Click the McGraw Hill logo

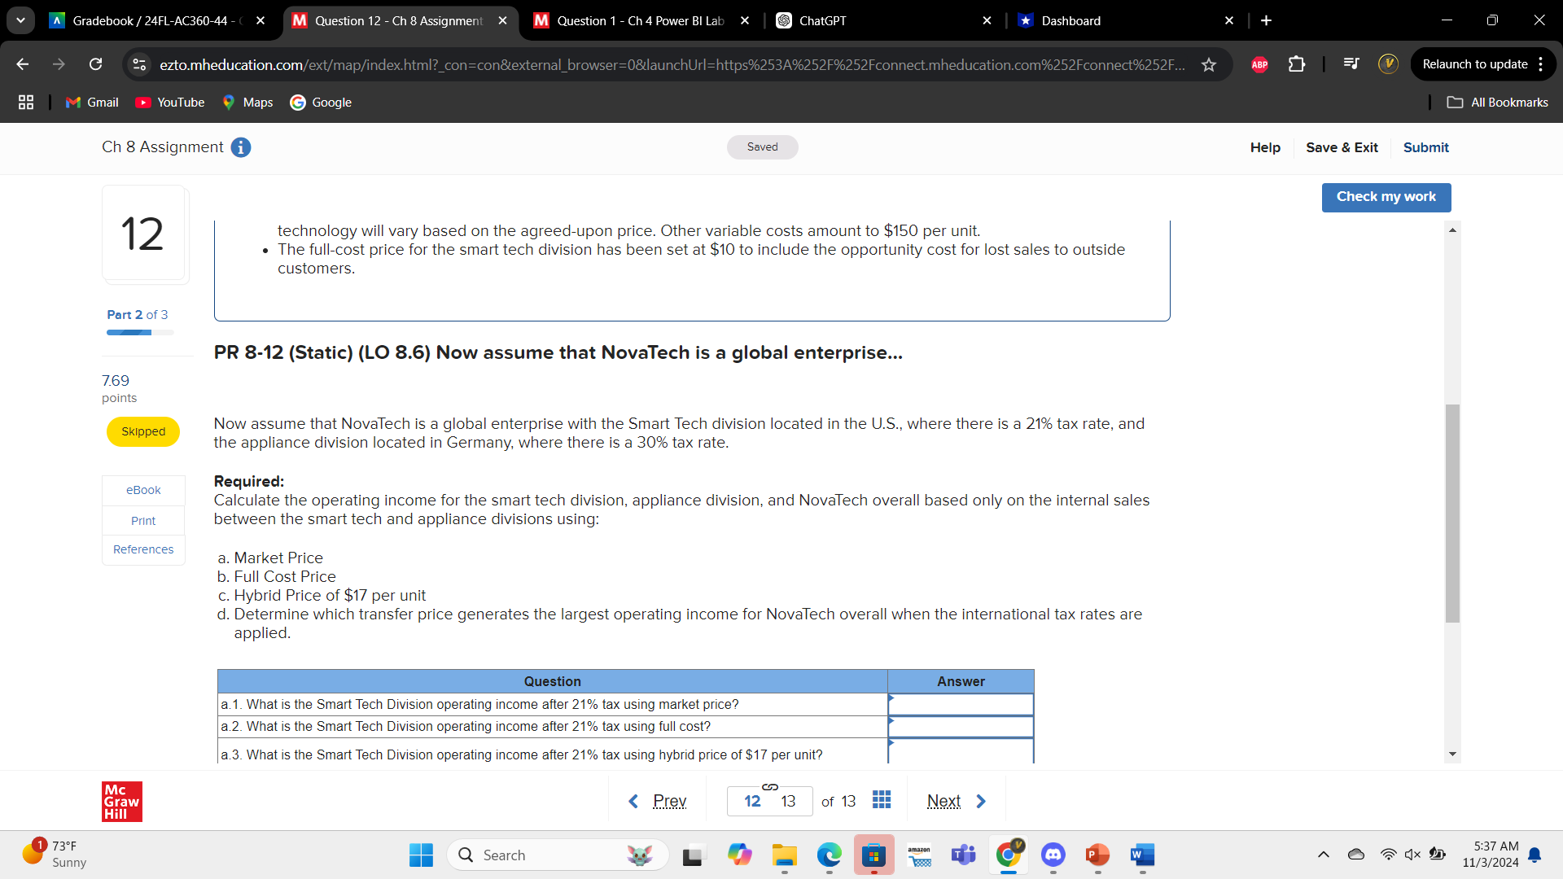(121, 801)
